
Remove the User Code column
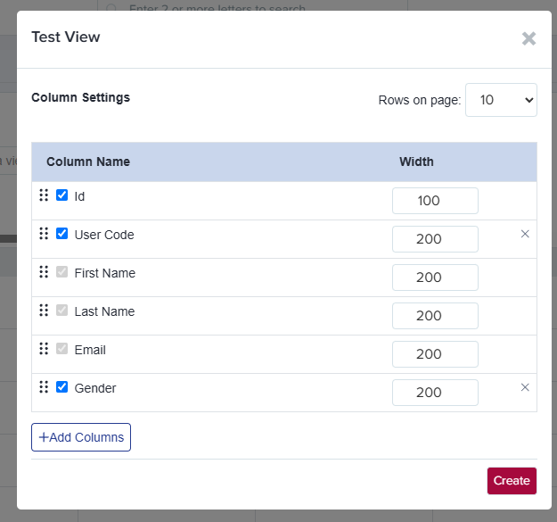click(x=525, y=234)
